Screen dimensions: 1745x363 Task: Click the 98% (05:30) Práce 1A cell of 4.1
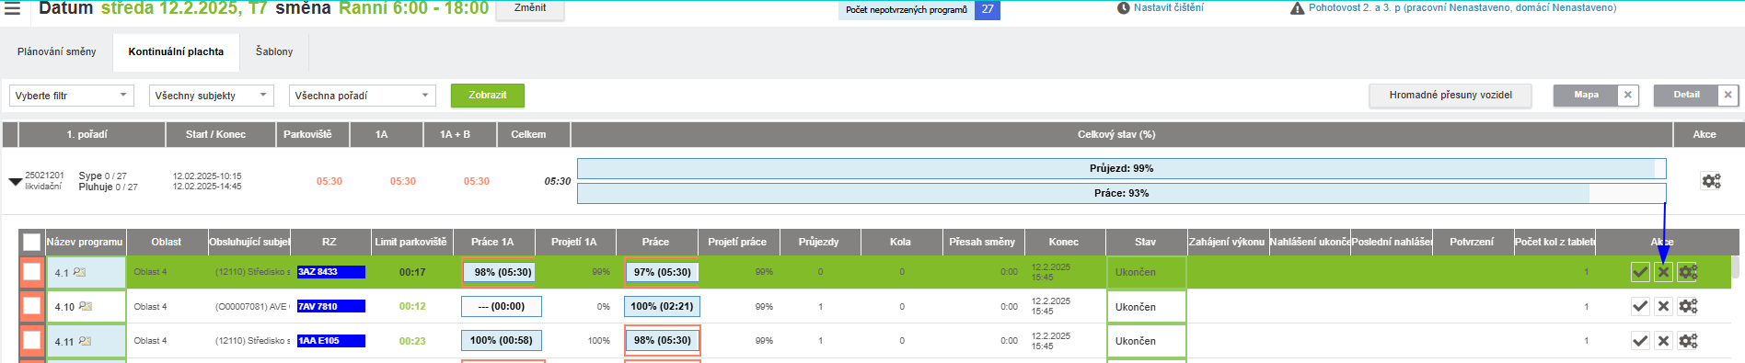pyautogui.click(x=503, y=272)
